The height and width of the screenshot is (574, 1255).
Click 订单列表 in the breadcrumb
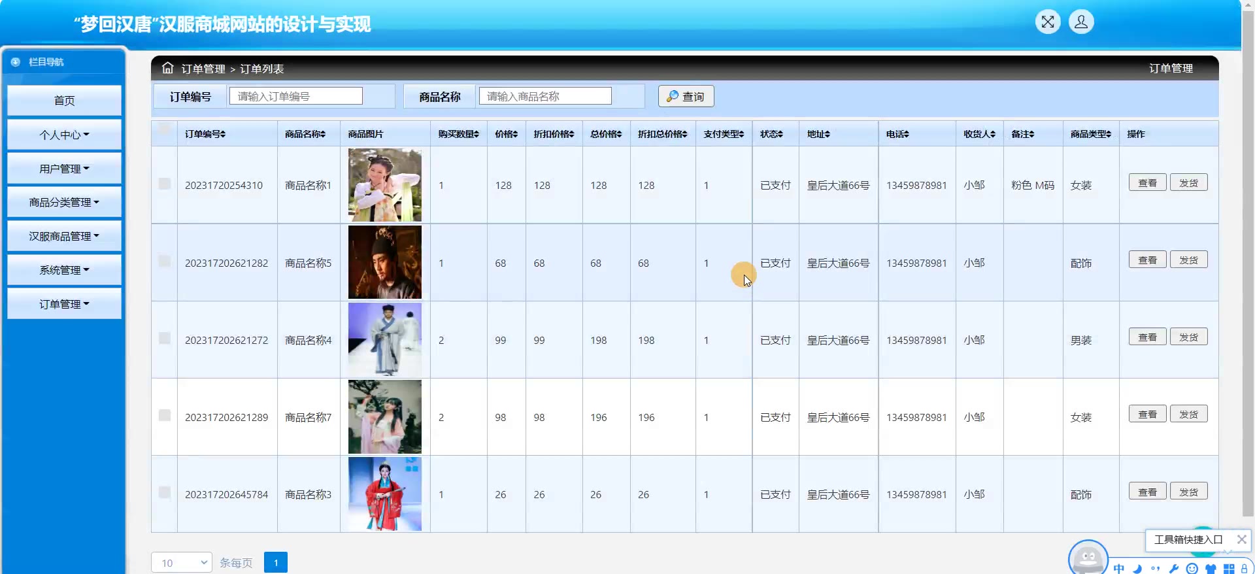pos(261,69)
